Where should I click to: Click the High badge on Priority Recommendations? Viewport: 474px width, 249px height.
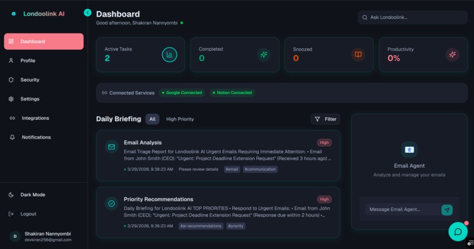pyautogui.click(x=325, y=199)
